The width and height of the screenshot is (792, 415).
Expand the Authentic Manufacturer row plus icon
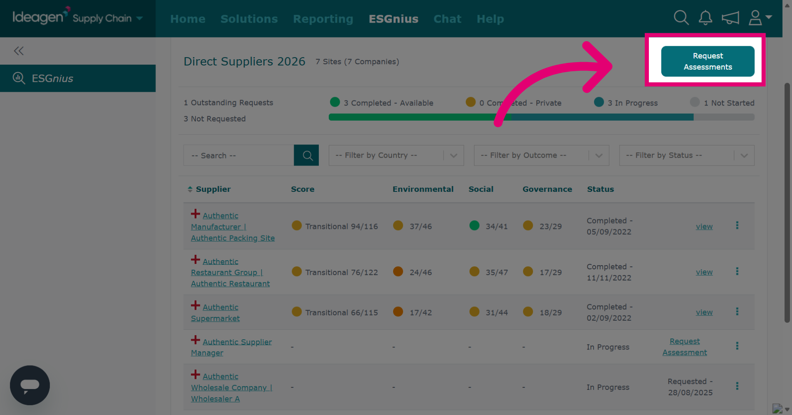pos(196,214)
